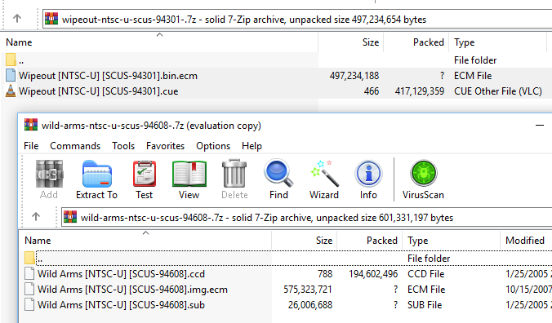Image resolution: width=552 pixels, height=323 pixels.
Task: Minimize the wild-arms WinRAR window
Action: [x=539, y=125]
